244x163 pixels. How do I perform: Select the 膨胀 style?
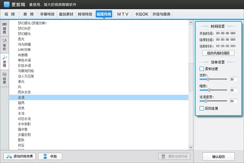pos(21,140)
